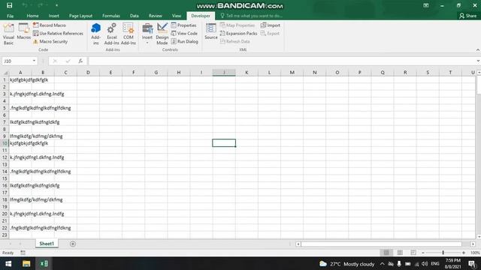Click the 100% zoom level
The height and width of the screenshot is (270, 481).
coord(475,253)
